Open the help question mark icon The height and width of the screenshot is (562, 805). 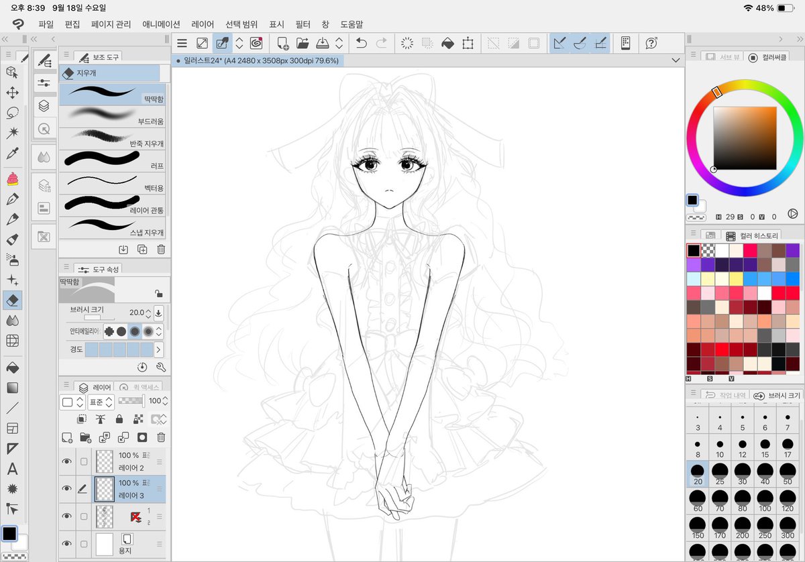pyautogui.click(x=651, y=44)
